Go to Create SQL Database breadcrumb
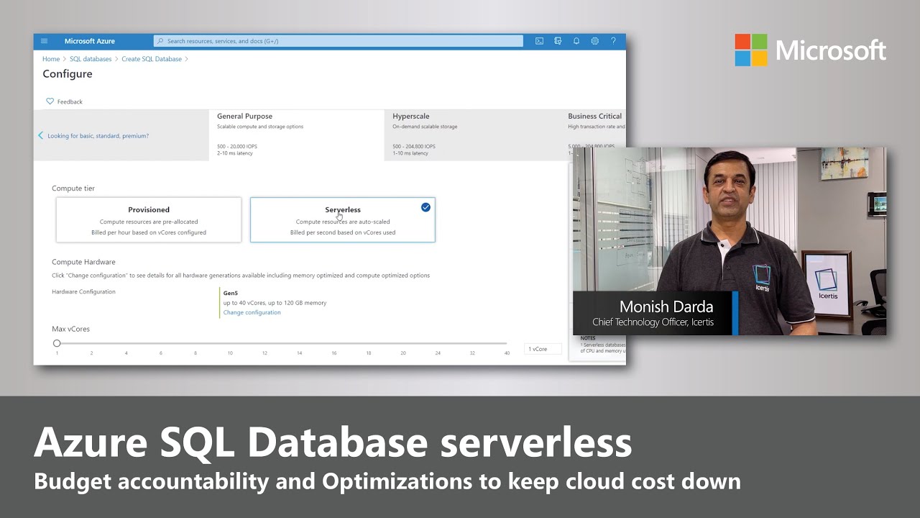This screenshot has height=518, width=920. pos(152,59)
